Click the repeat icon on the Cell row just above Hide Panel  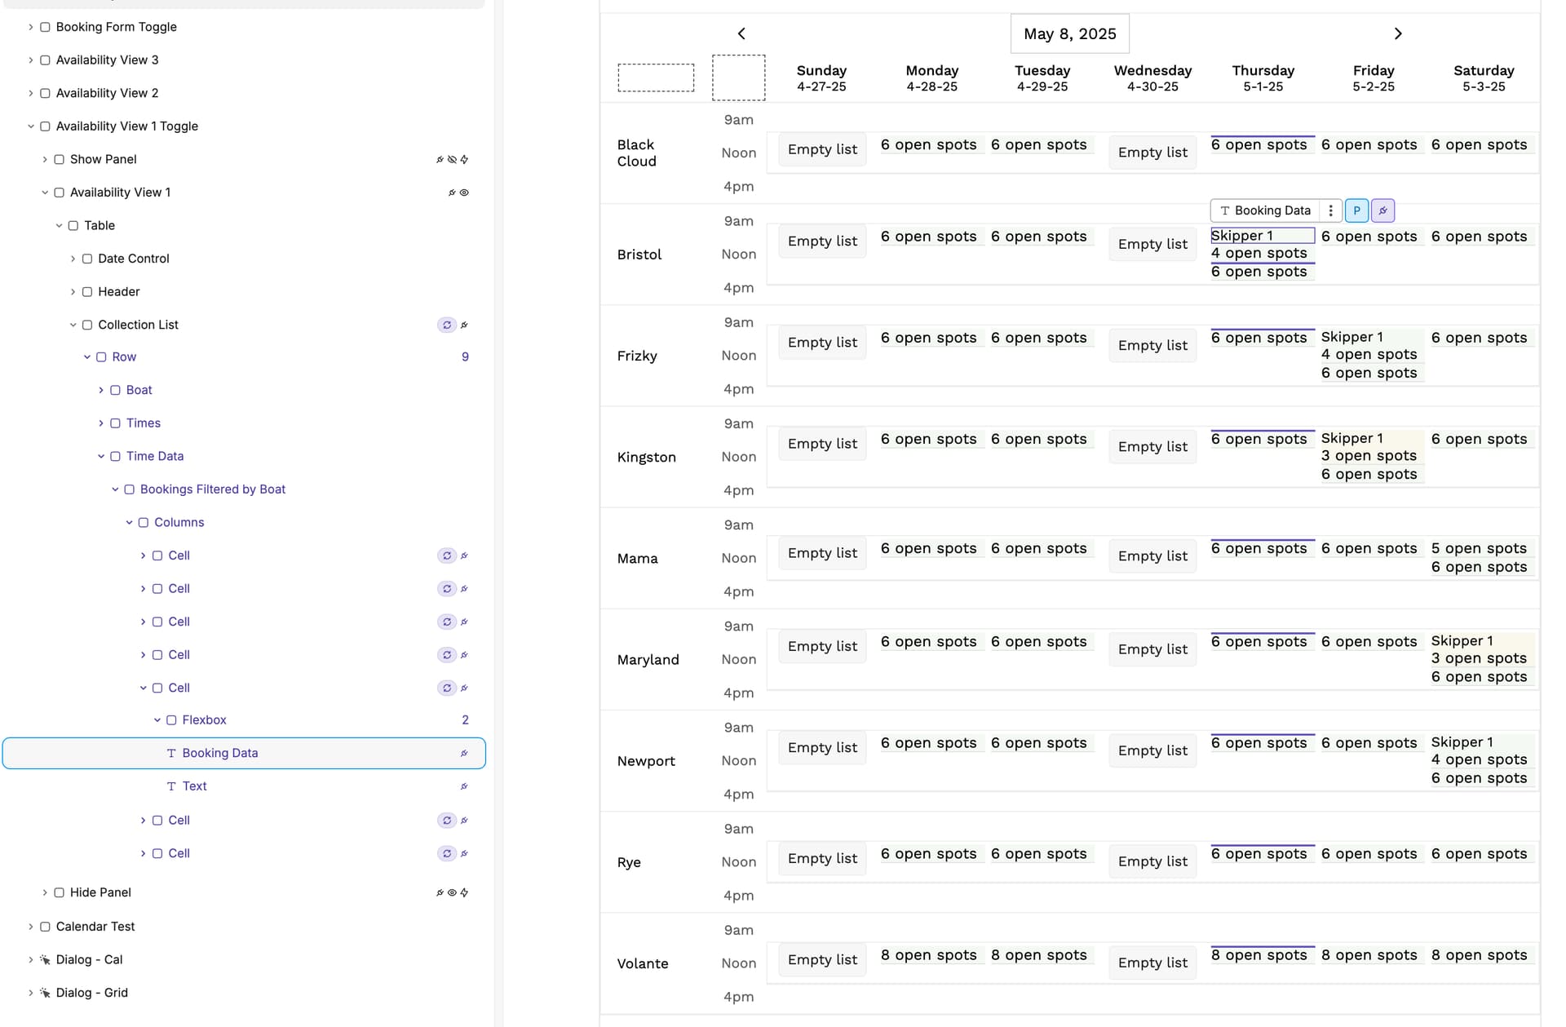pyautogui.click(x=447, y=853)
